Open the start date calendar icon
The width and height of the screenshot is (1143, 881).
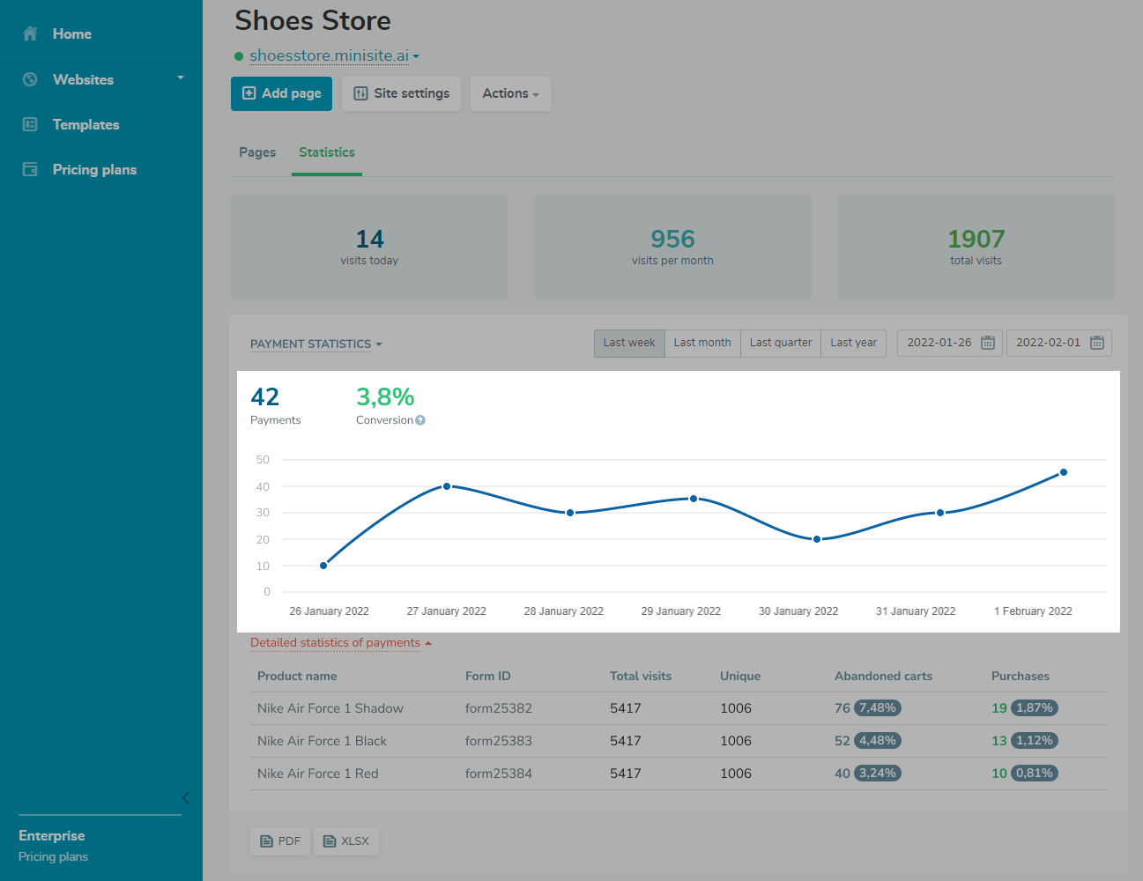click(988, 343)
